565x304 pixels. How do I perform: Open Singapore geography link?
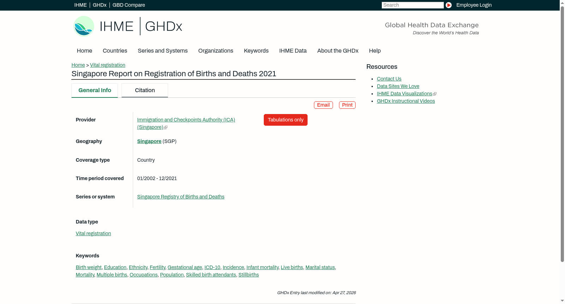tap(149, 141)
